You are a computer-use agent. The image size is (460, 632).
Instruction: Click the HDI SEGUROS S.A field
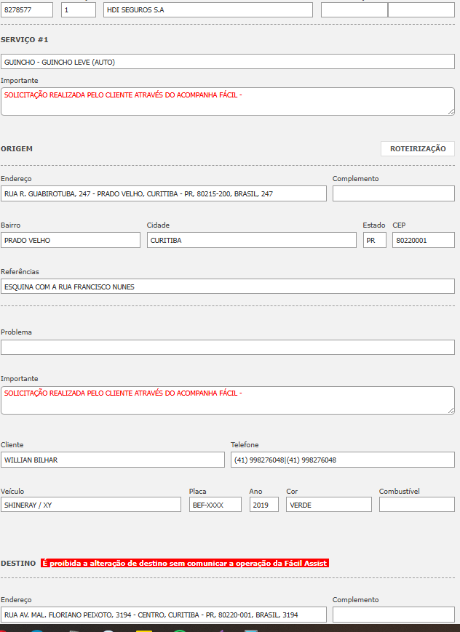point(207,9)
